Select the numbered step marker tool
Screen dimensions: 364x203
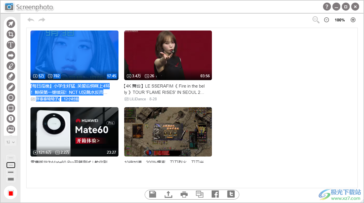11,119
